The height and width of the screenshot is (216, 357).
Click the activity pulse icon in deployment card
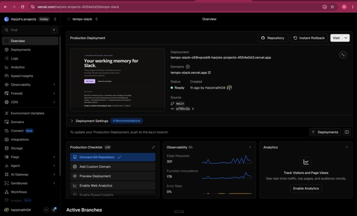pos(343,55)
